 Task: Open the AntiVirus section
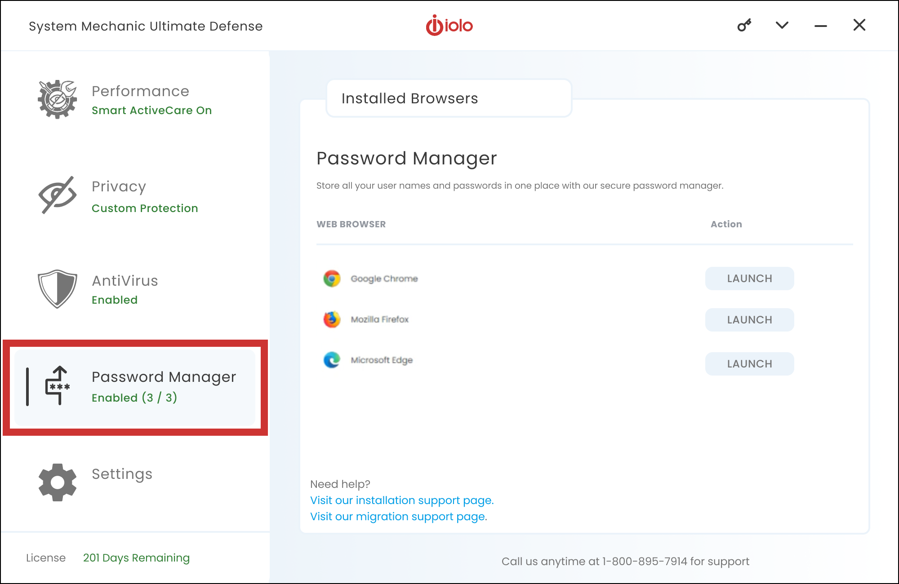point(125,281)
